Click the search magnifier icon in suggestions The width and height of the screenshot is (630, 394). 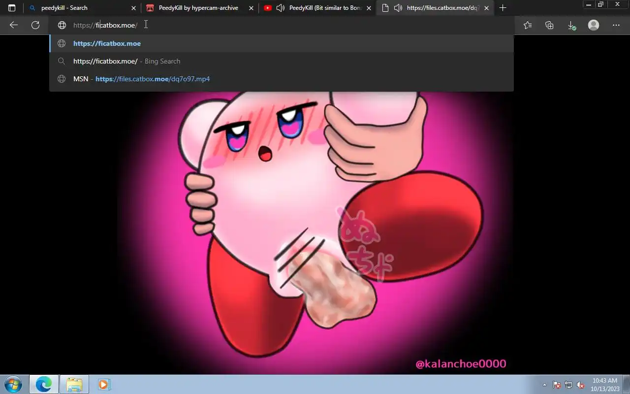coord(62,61)
